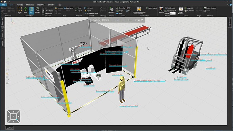Viewport: 233px width, 131px height.
Task: Click the Restore Windows button
Action: point(210,8)
